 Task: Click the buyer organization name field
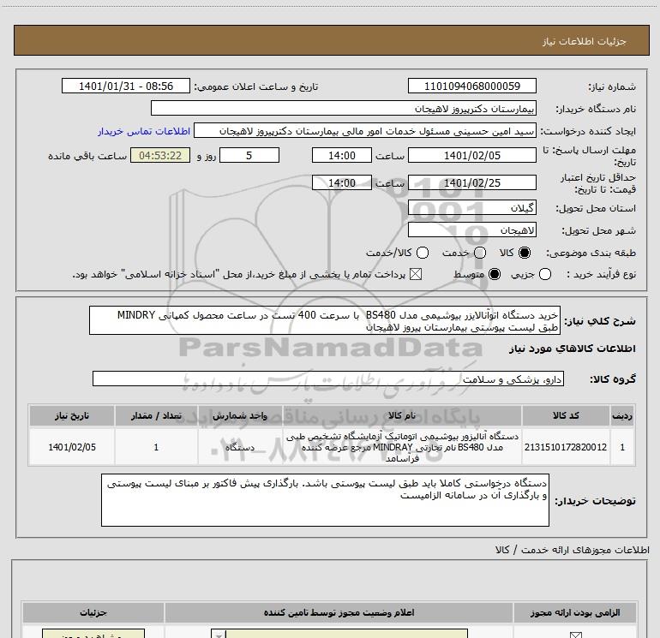coord(344,108)
